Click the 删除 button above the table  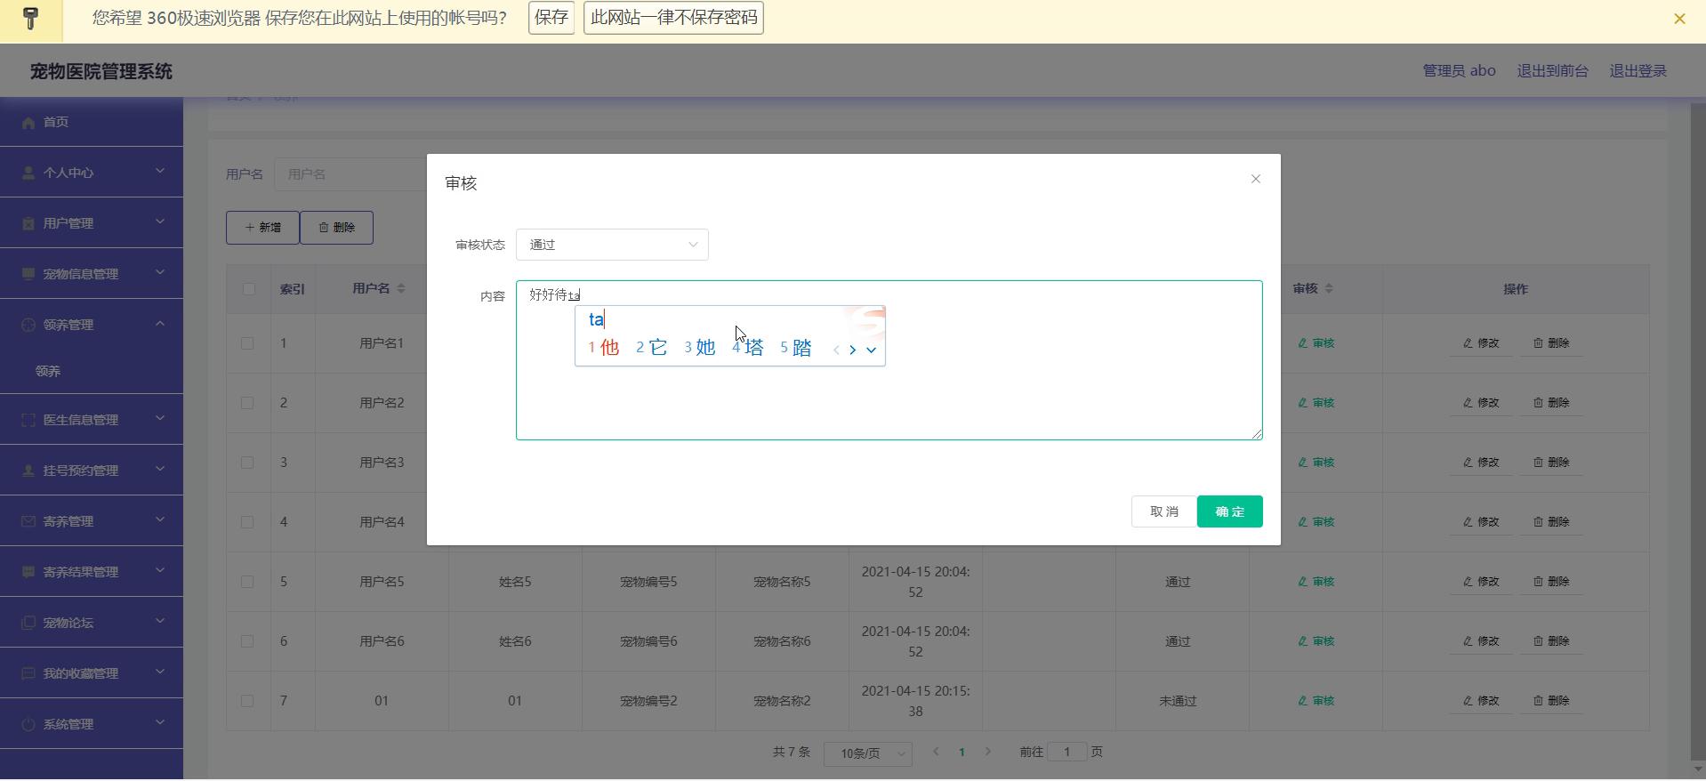tap(336, 228)
